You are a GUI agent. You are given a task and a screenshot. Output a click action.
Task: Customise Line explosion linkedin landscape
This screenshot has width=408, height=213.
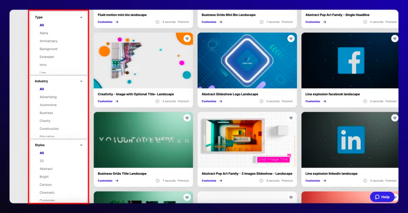[313, 181]
